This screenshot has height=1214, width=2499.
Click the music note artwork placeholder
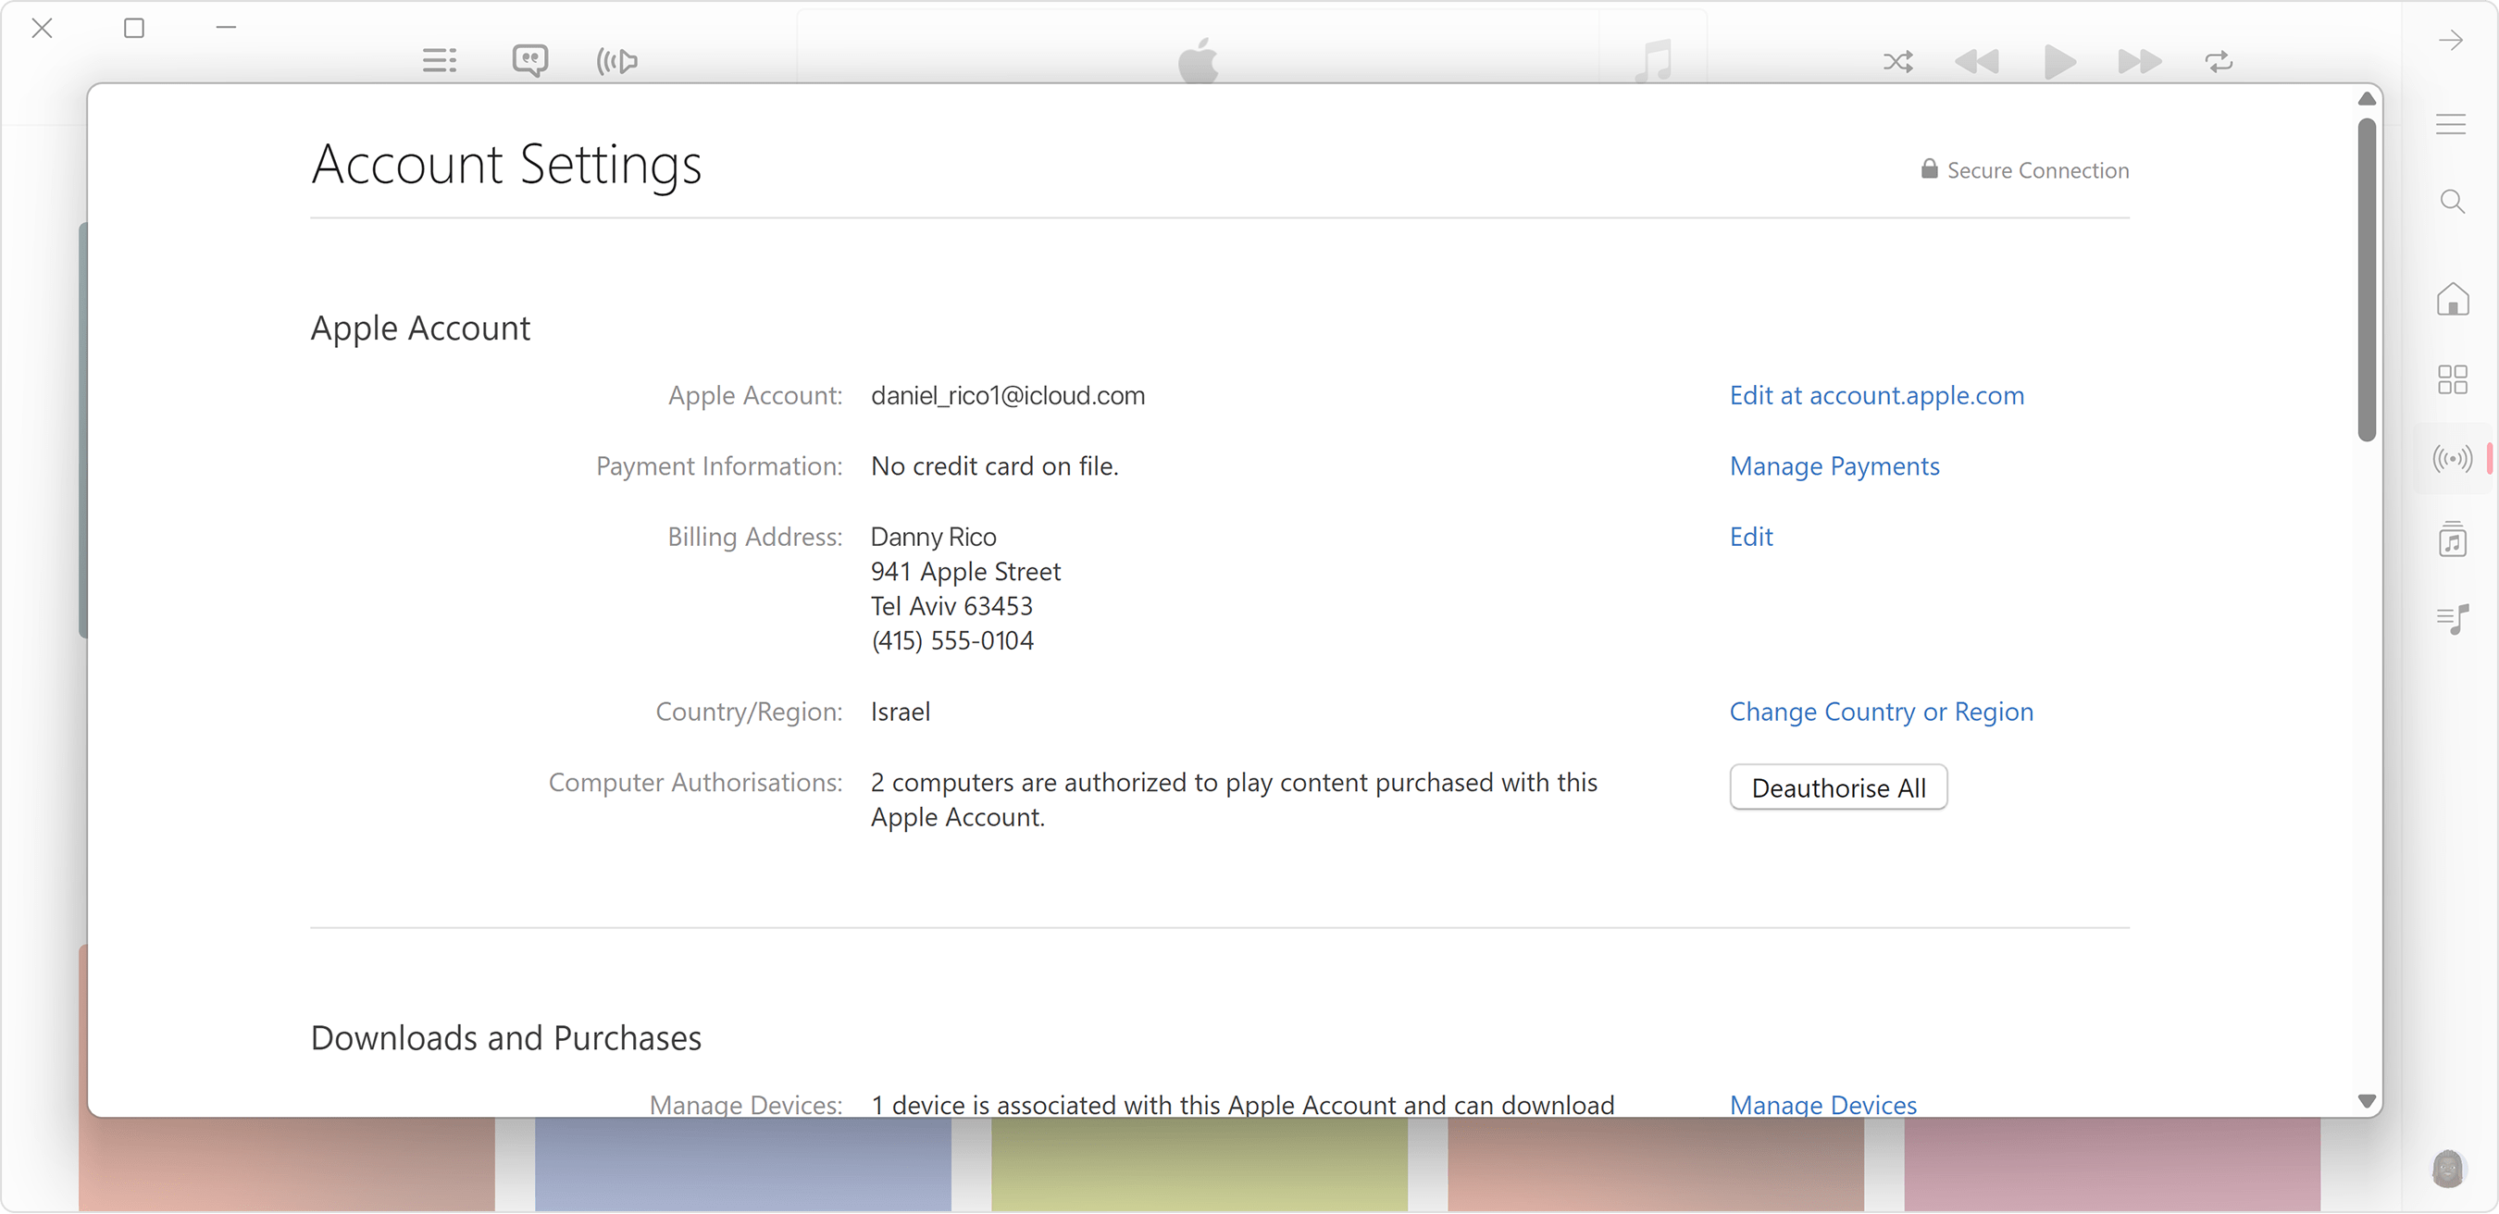[1653, 60]
